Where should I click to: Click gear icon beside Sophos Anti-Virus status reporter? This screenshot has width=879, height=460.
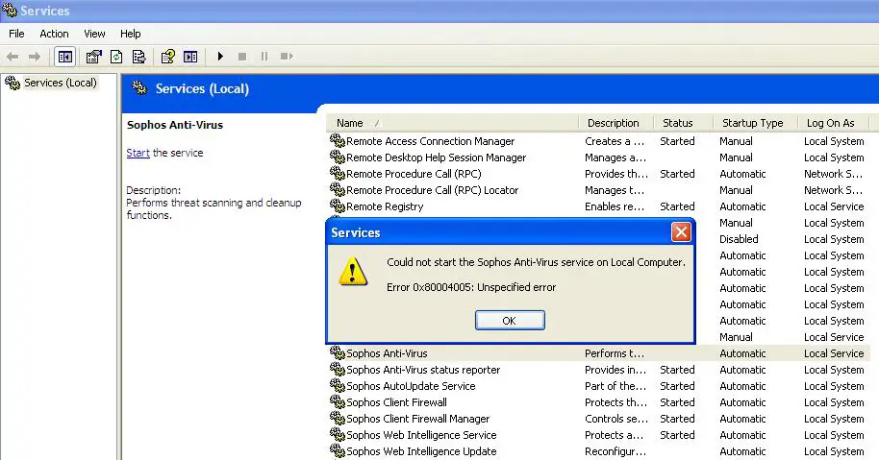pos(337,369)
